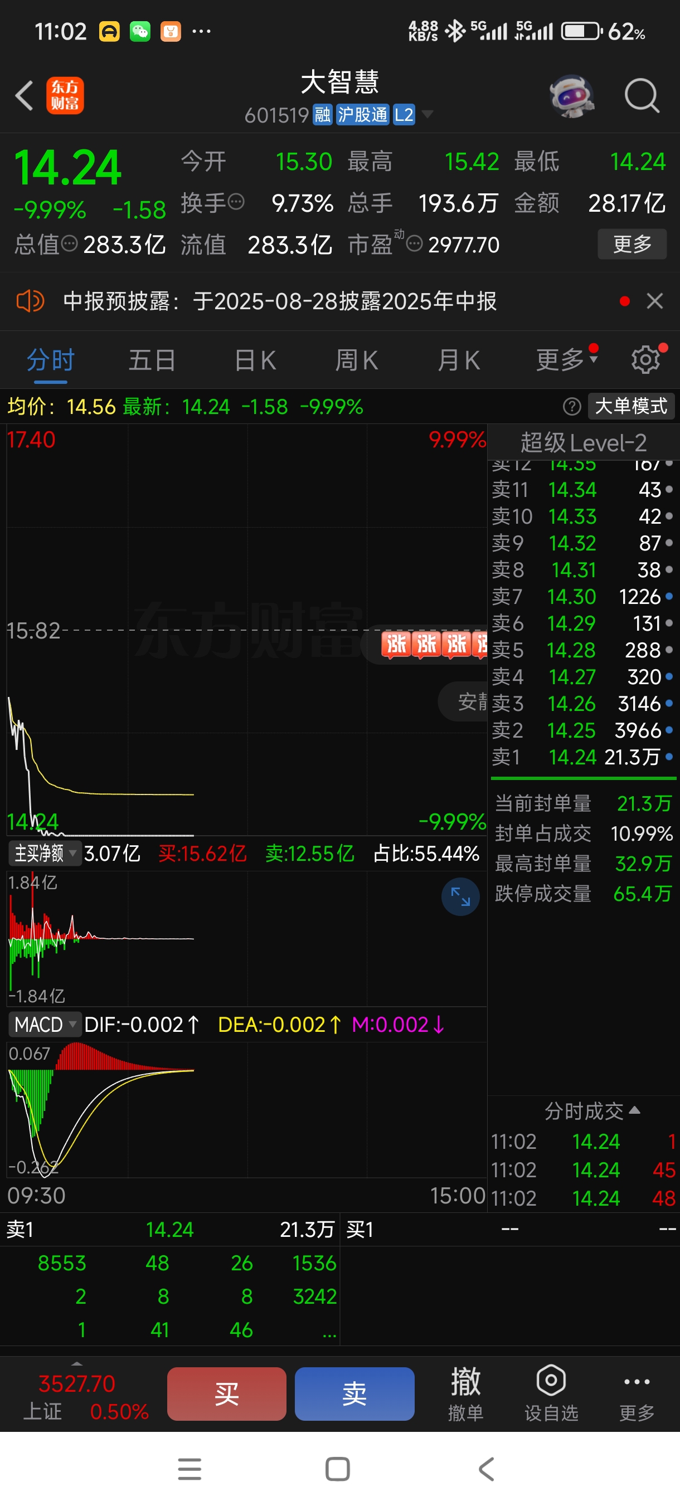Switch to 周K chart tab
Image resolution: width=680 pixels, height=1511 pixels.
(357, 360)
